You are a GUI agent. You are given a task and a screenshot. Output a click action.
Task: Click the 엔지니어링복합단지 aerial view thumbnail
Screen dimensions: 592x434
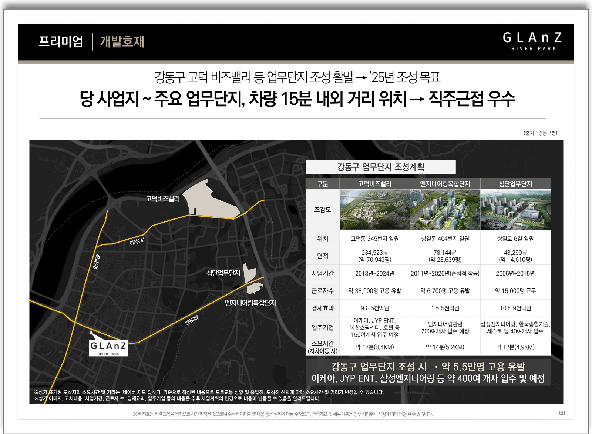coord(445,210)
